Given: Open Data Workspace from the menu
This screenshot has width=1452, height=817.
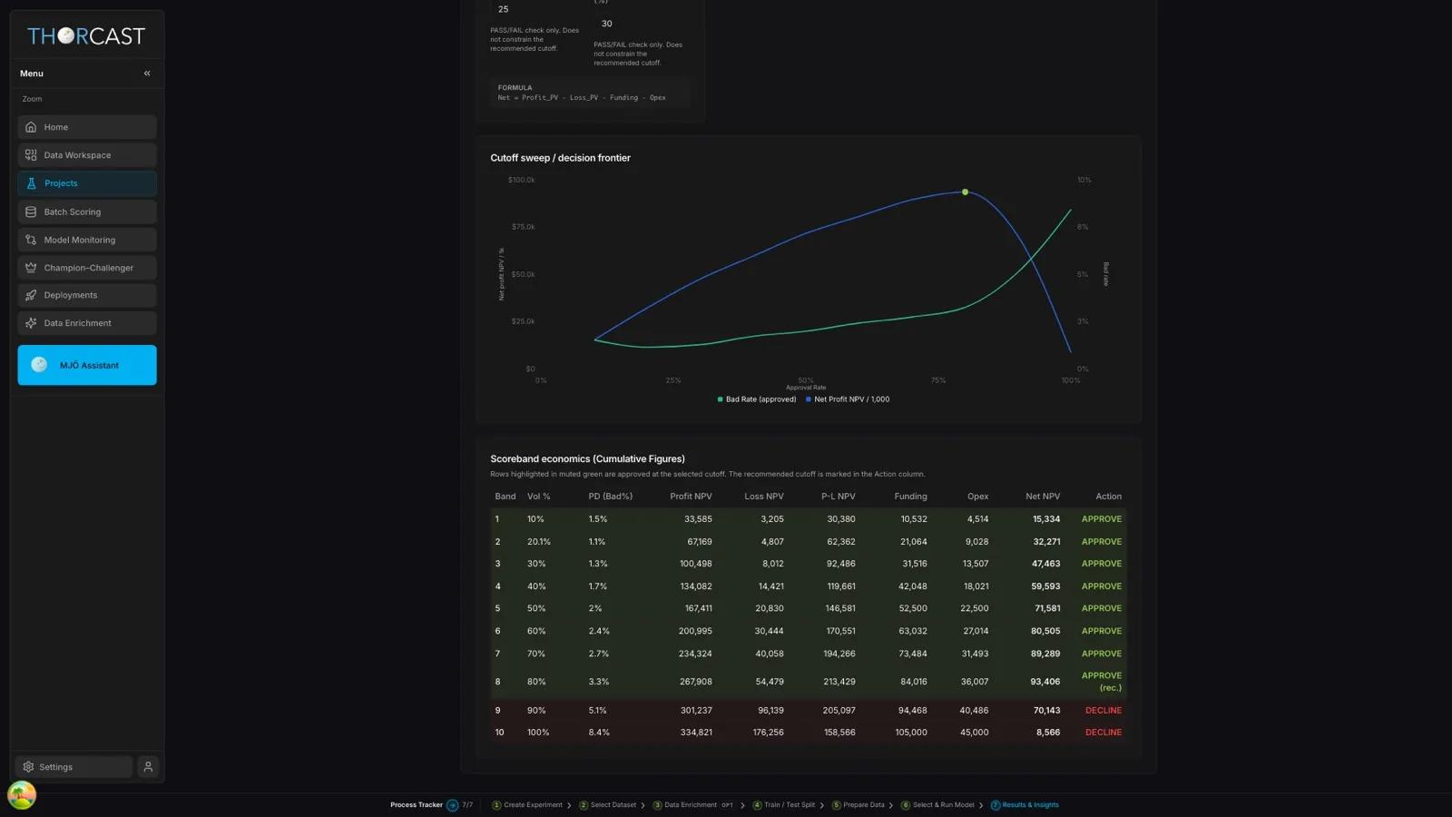Looking at the screenshot, I should [87, 155].
